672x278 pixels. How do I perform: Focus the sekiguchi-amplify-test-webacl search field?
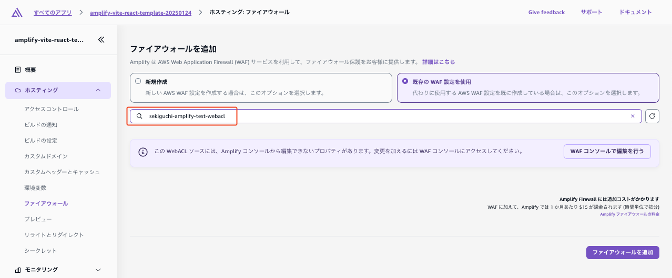point(386,116)
